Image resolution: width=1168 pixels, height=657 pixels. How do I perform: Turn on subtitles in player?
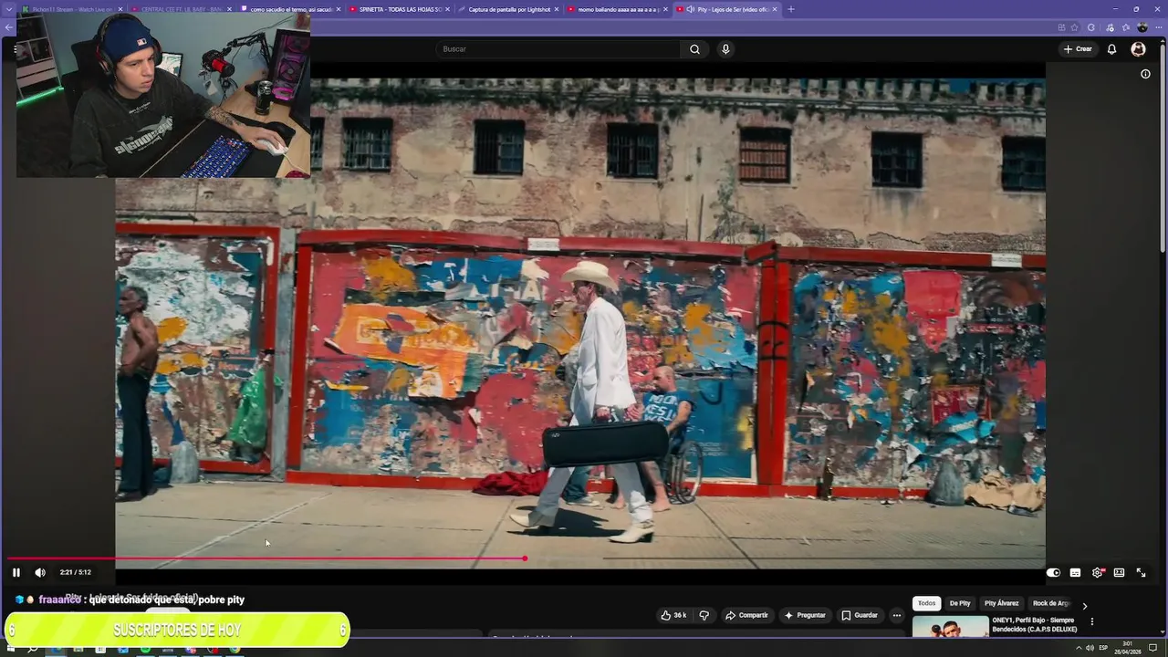1075,572
